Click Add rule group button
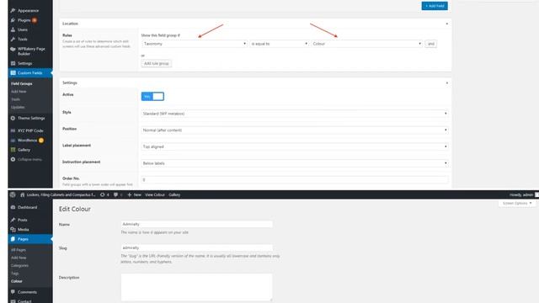Screen dimensions: 539x303 click(157, 64)
